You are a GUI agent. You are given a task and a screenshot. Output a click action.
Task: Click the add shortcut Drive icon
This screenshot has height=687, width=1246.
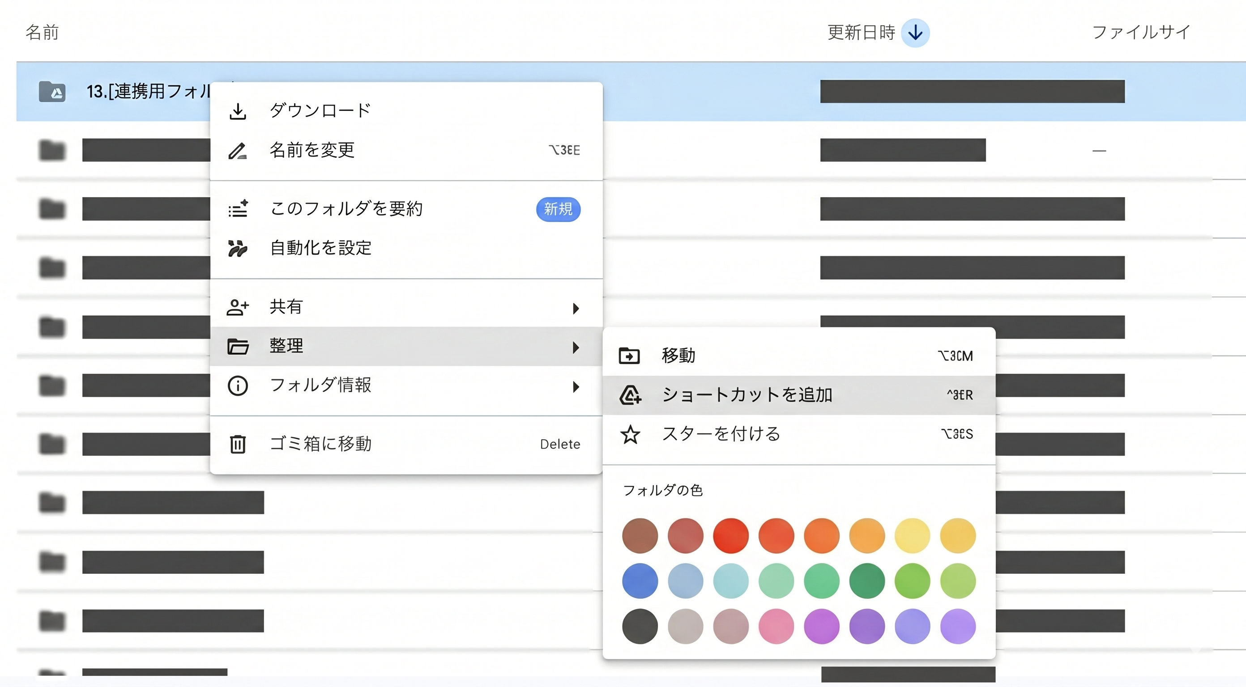click(x=630, y=395)
